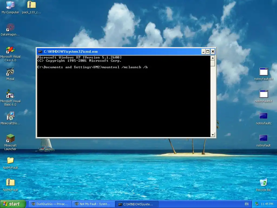Minimize the cmd.exe window

(x=203, y=52)
